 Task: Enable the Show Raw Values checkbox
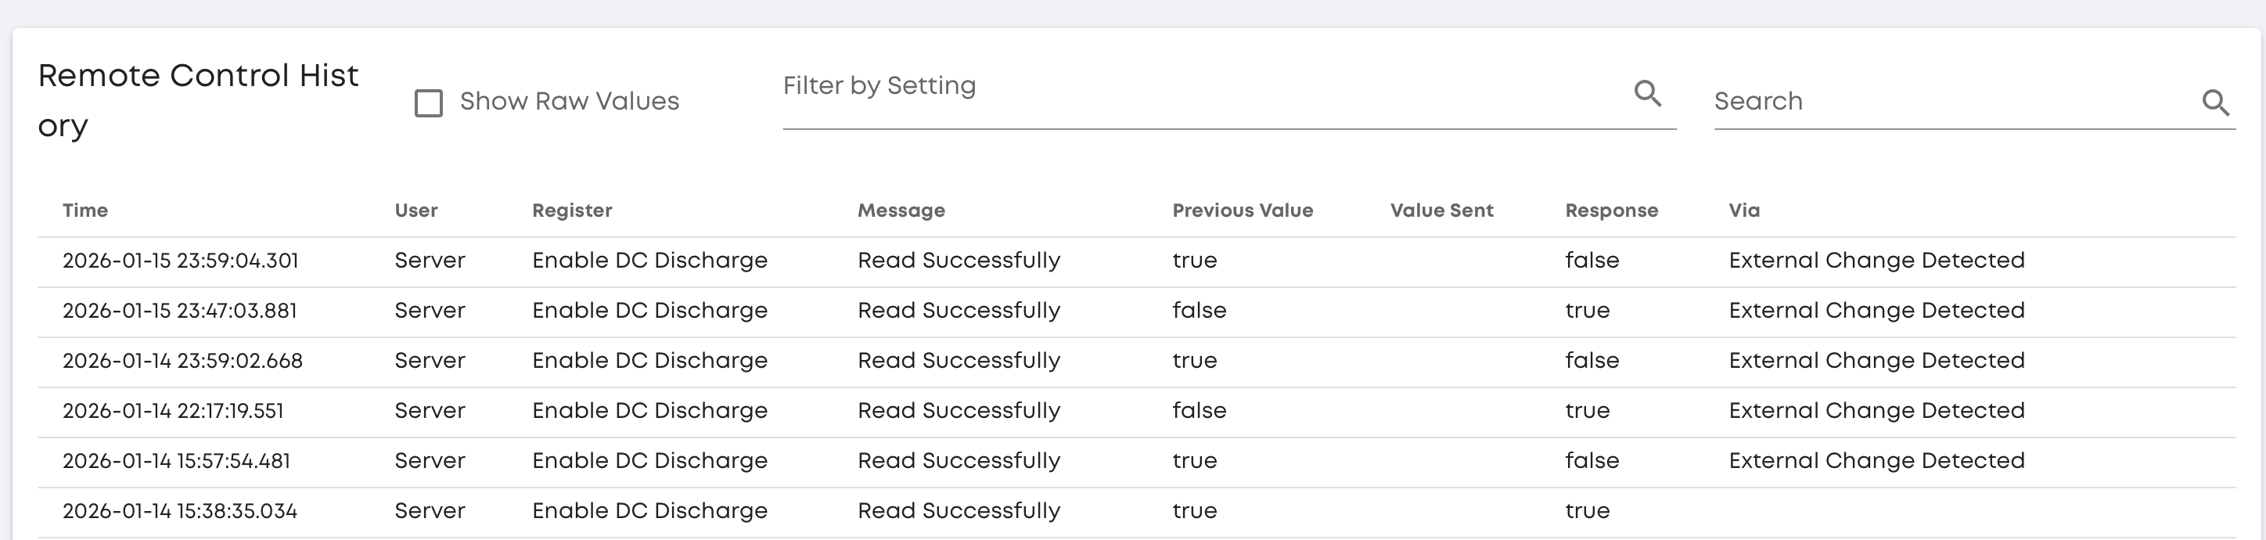pyautogui.click(x=428, y=103)
